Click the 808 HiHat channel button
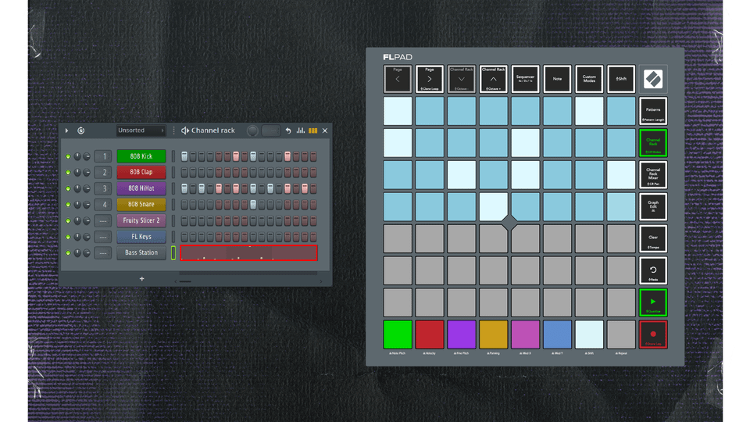This screenshot has width=750, height=422. [x=141, y=188]
